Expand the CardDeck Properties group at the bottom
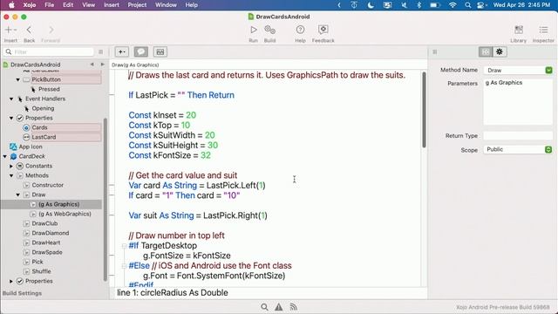 click(x=11, y=281)
